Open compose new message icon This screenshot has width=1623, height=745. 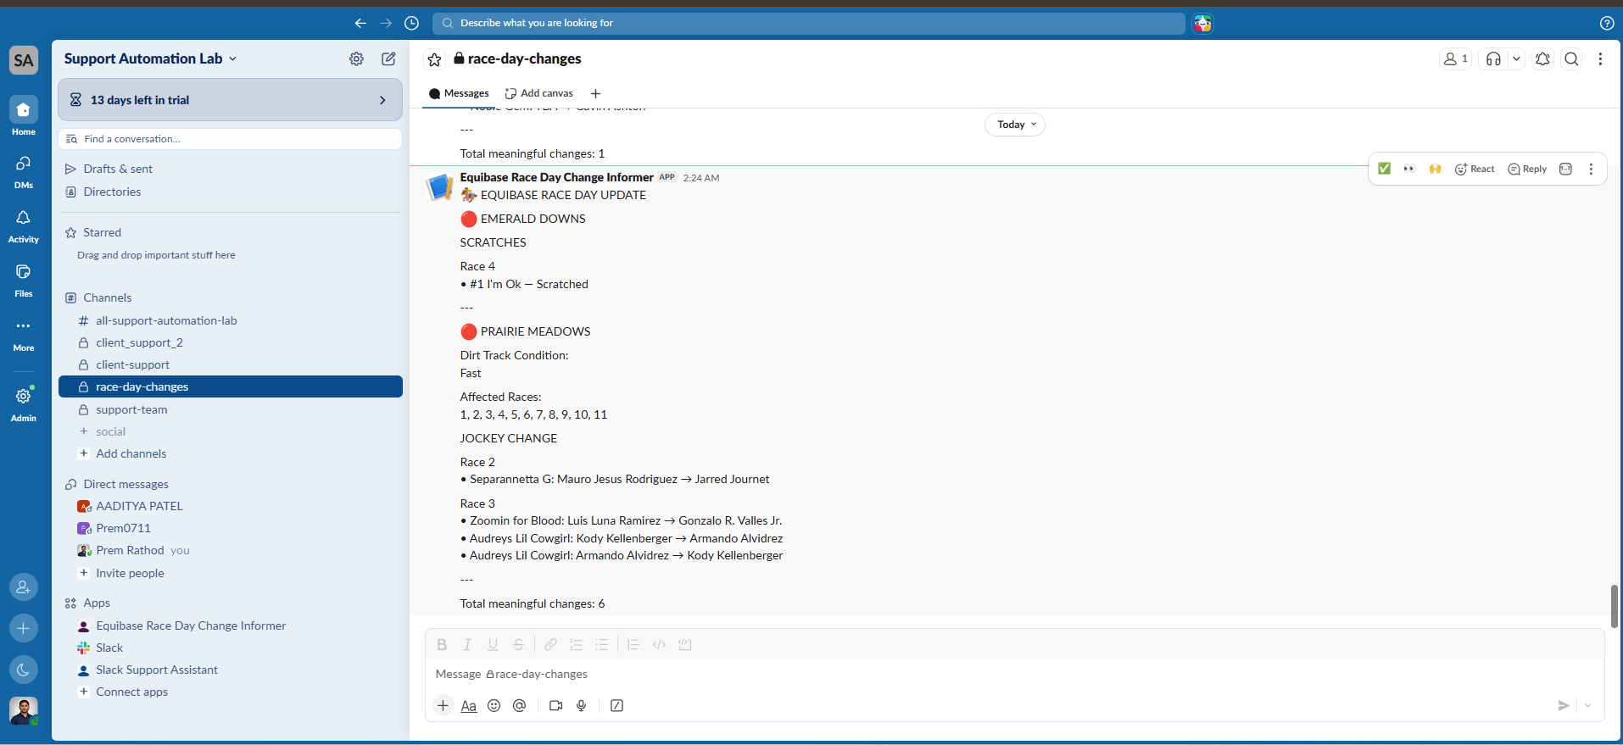tap(388, 58)
